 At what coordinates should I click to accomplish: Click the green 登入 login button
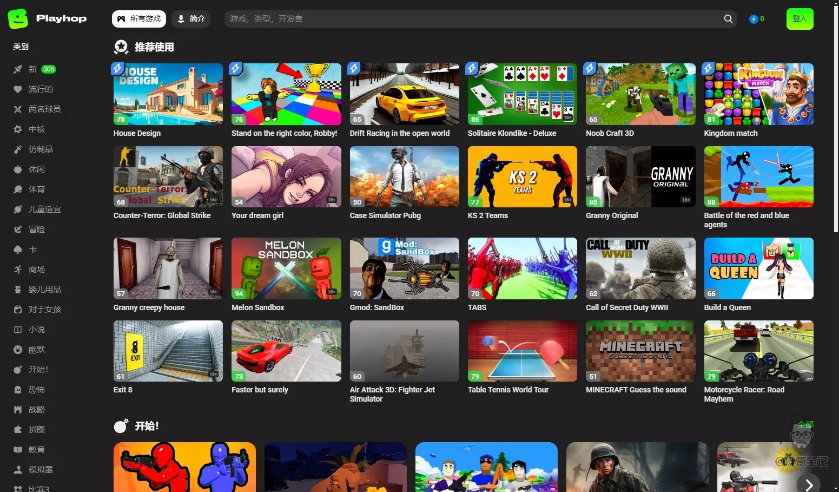coord(800,19)
